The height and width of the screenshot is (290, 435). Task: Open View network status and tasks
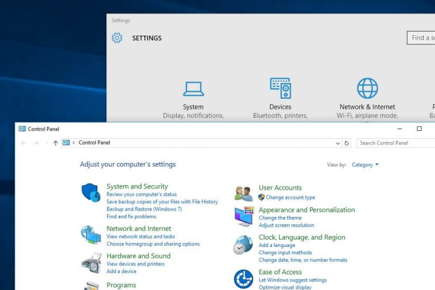140,236
